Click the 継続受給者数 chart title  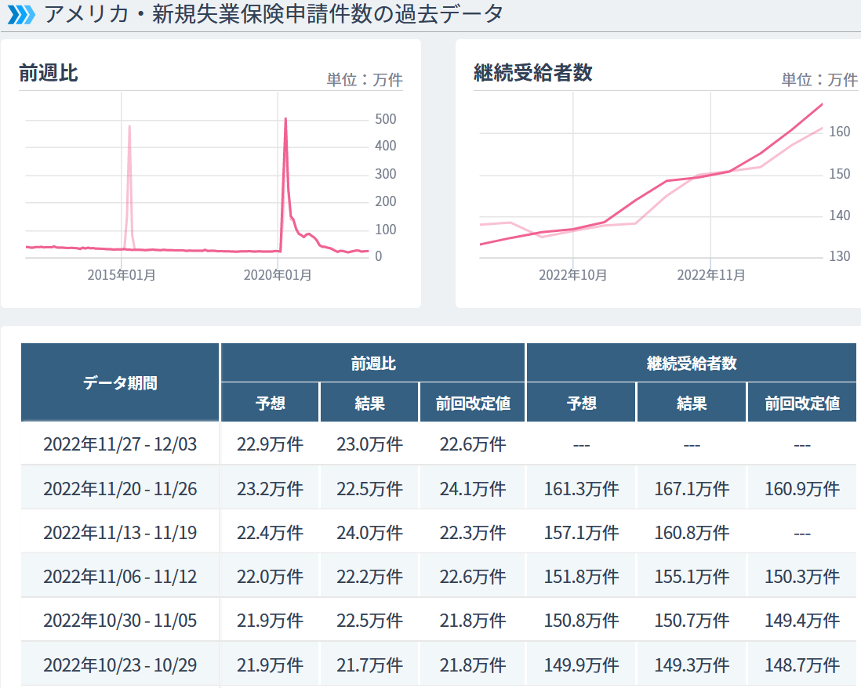[532, 72]
